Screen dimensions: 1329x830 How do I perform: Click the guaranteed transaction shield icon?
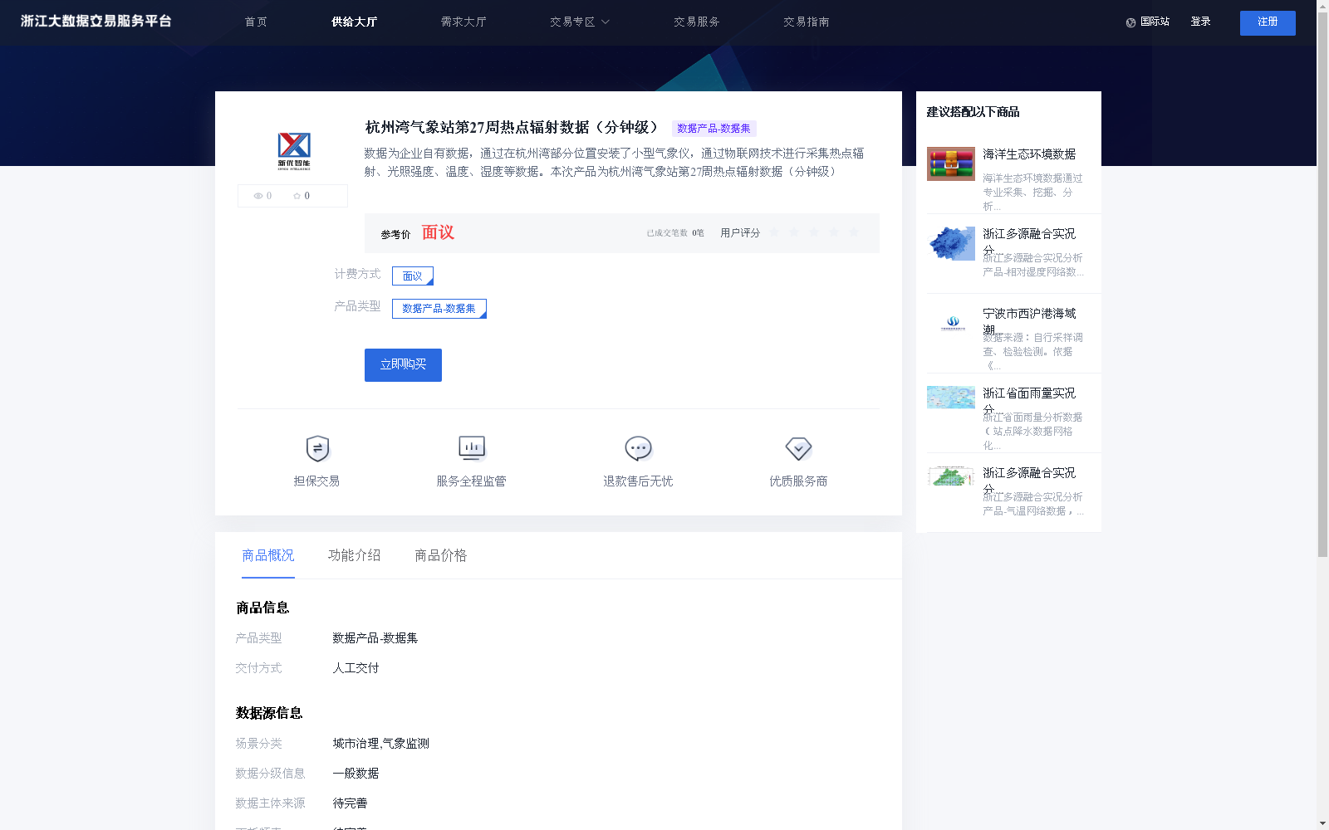[x=317, y=448]
